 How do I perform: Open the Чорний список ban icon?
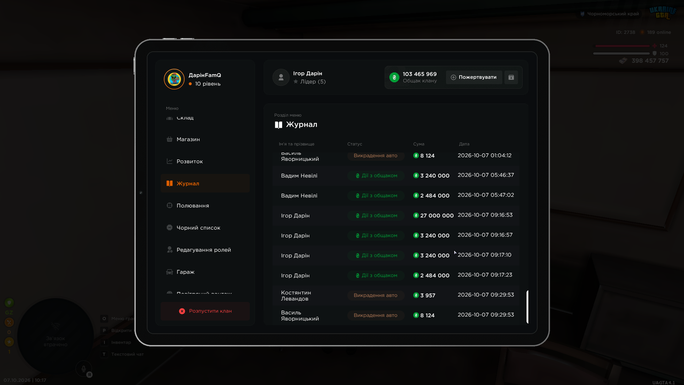tap(169, 227)
